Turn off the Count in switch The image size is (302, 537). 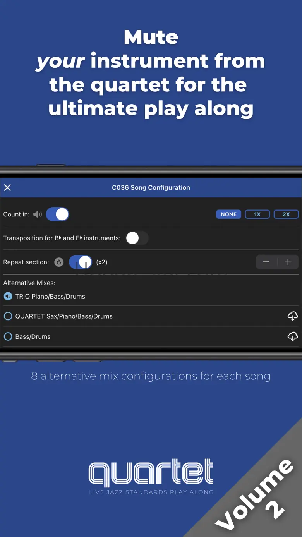(58, 214)
